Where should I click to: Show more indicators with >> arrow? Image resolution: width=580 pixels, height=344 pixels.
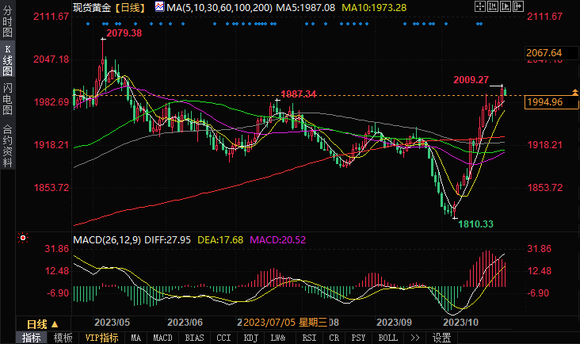(415, 338)
